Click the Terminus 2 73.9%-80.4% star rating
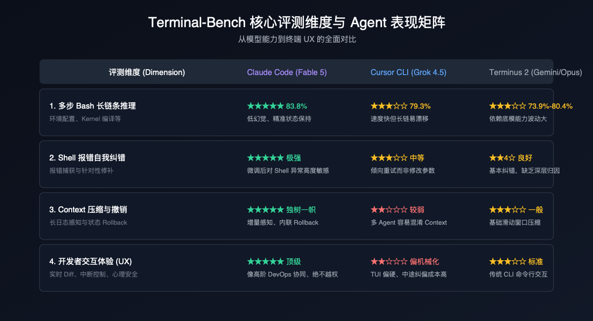The image size is (593, 321). [x=531, y=106]
